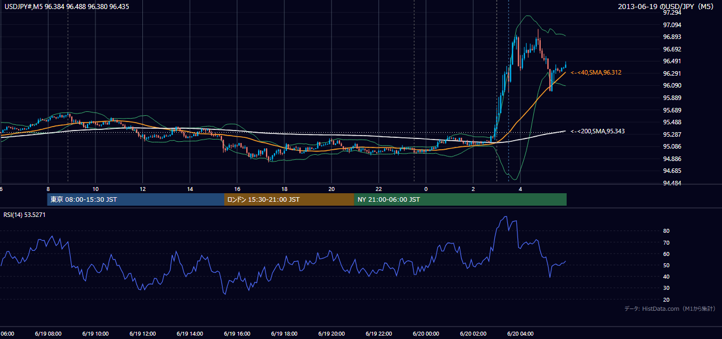Viewport: 722px width, 339px height.
Task: Click hour marker 12 under price chart
Action: coord(142,189)
